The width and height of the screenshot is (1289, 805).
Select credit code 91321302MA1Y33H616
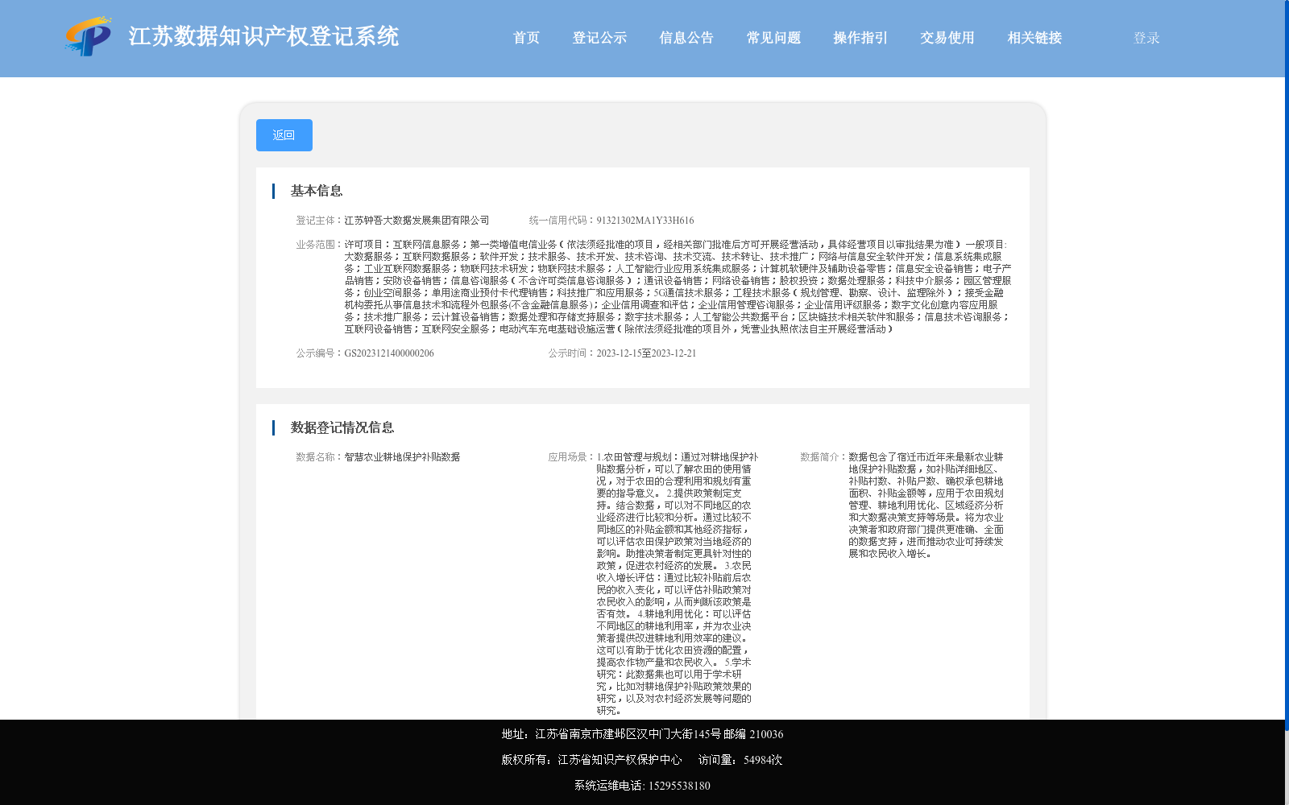click(x=645, y=221)
